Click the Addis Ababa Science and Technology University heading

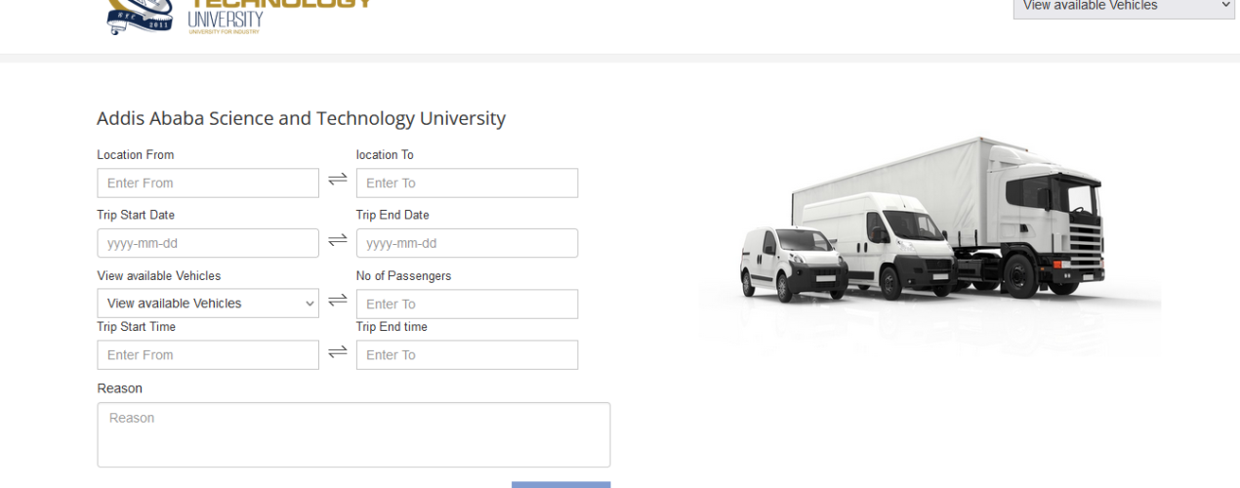coord(301,119)
